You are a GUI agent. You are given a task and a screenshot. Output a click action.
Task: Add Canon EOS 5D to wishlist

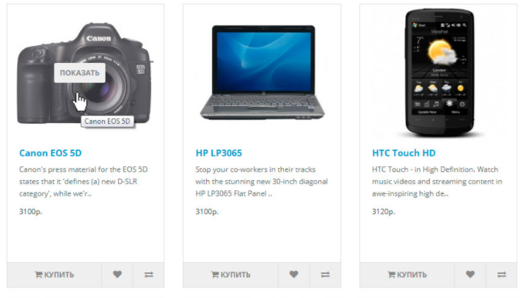(x=117, y=275)
